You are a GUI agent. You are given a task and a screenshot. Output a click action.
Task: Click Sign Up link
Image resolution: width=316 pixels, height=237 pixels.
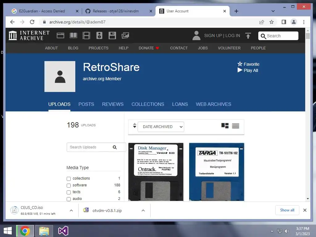pyautogui.click(x=213, y=35)
